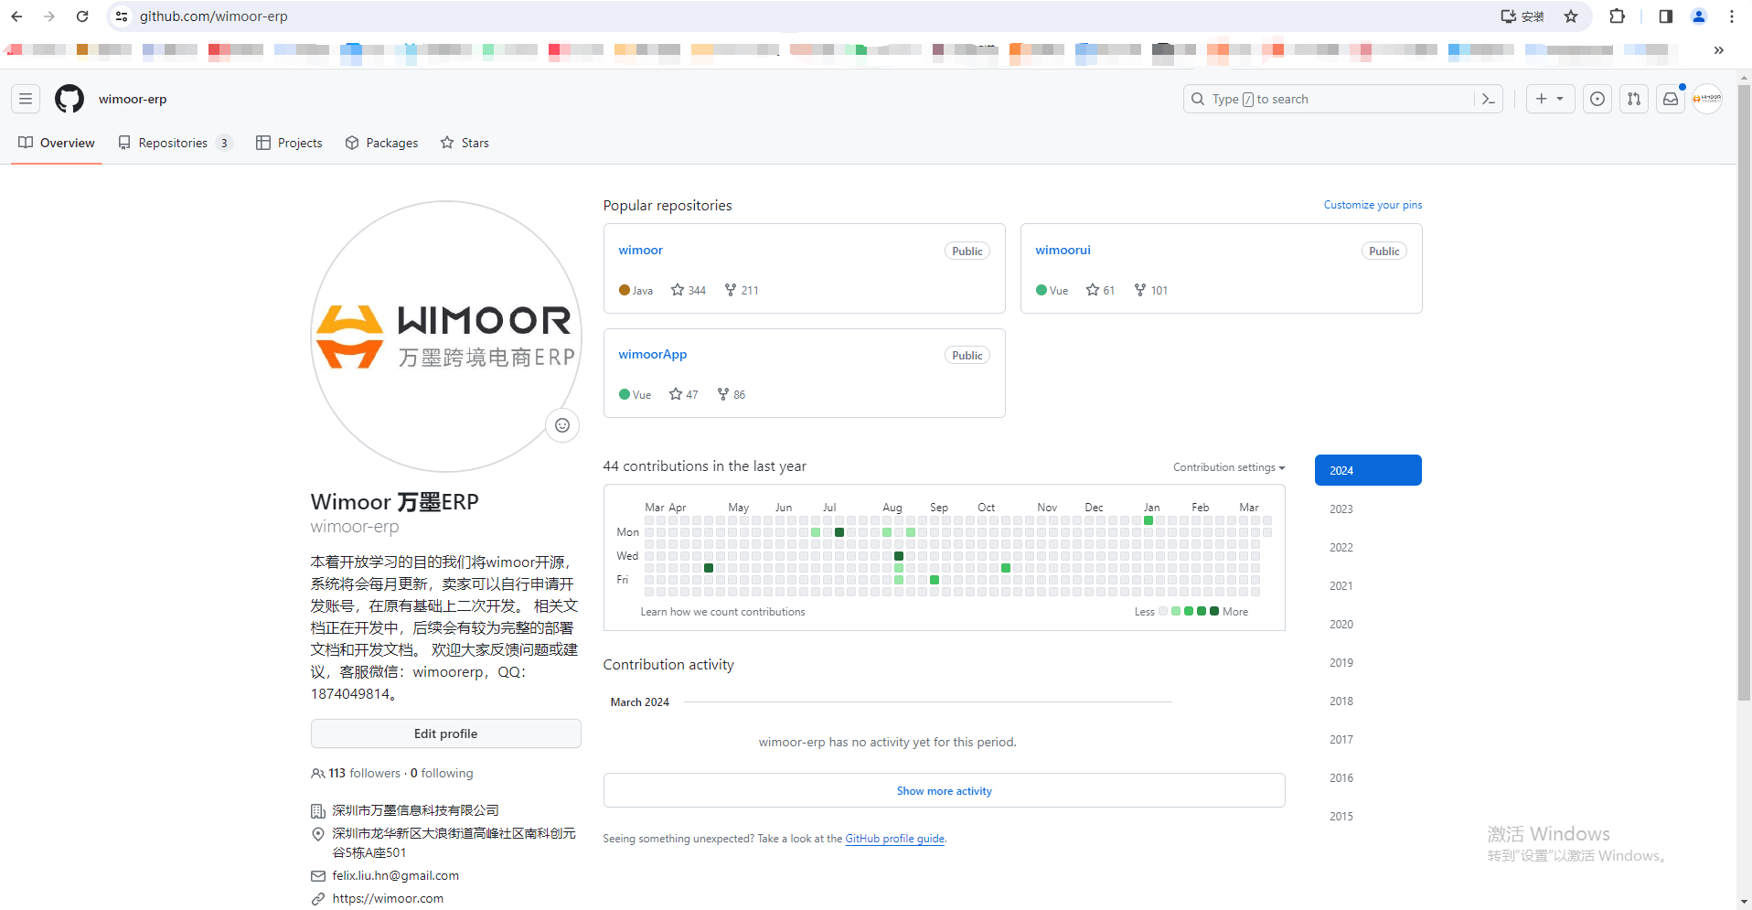Reload the page with the refresh icon
Screen dimensions: 1752x910
click(x=82, y=16)
